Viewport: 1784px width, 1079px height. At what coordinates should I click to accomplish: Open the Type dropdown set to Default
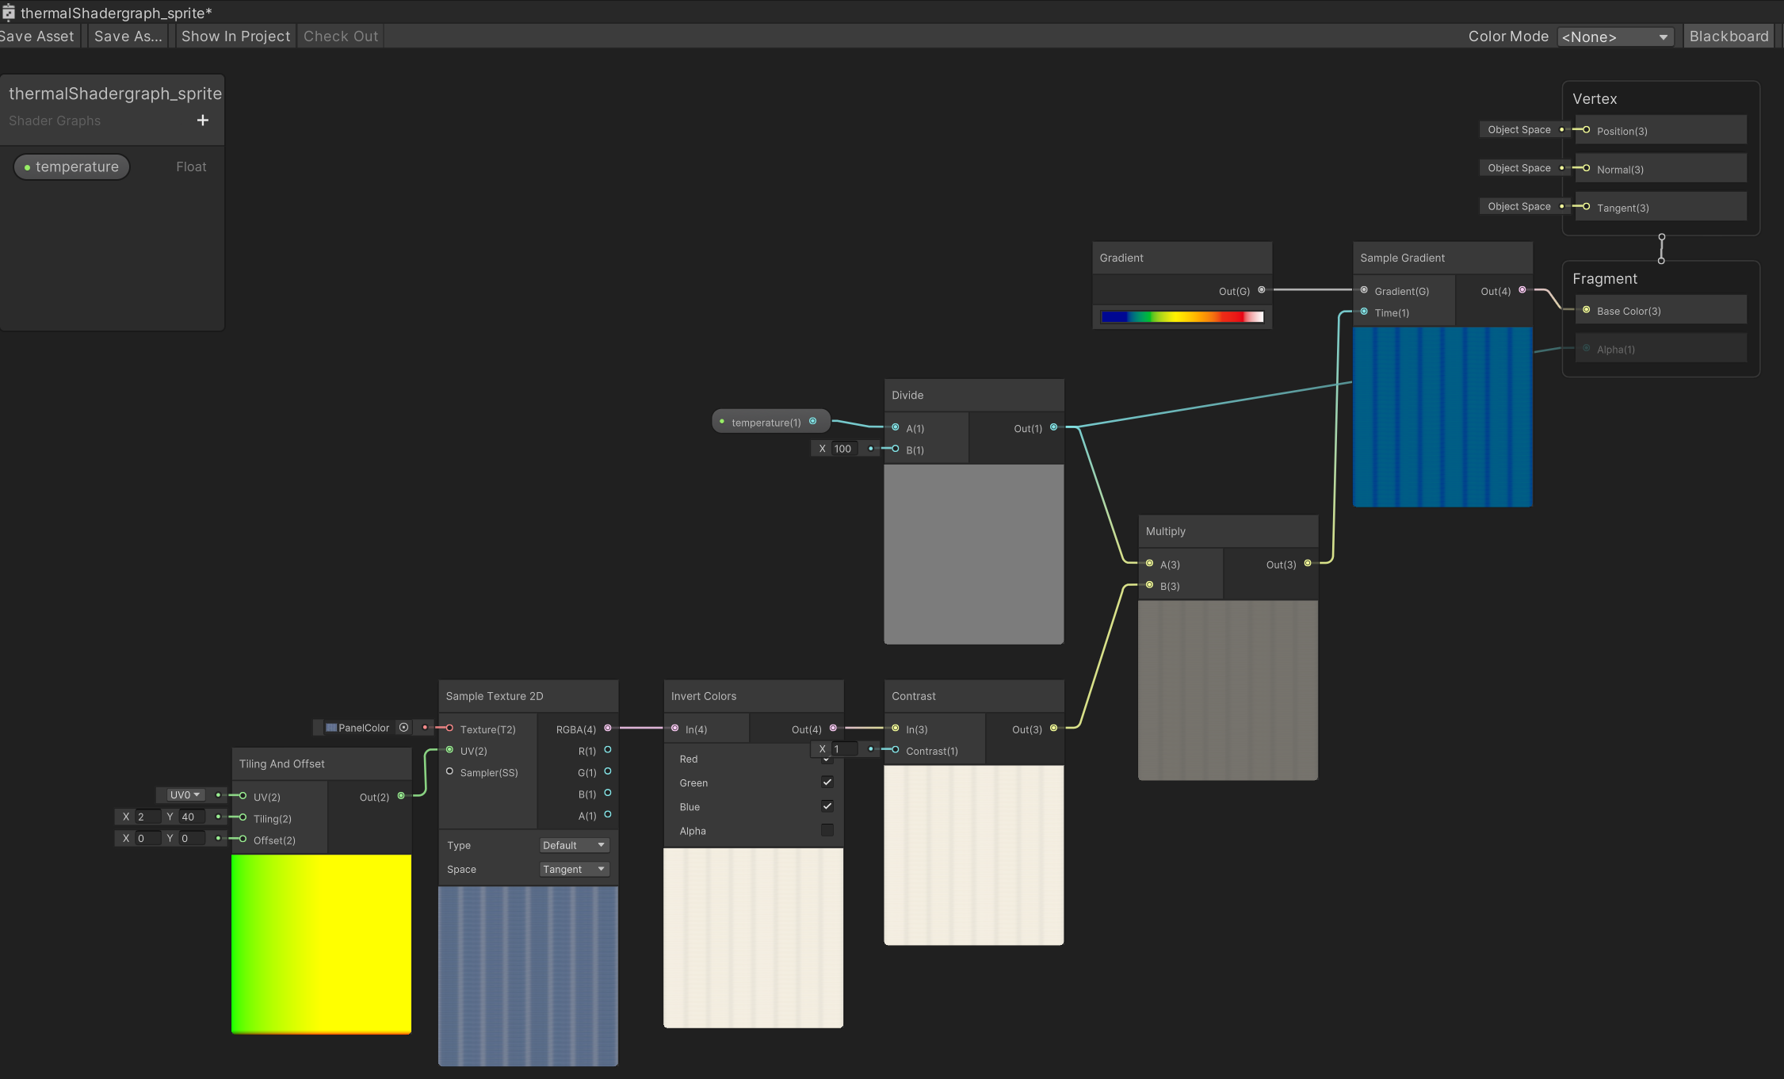(x=574, y=845)
